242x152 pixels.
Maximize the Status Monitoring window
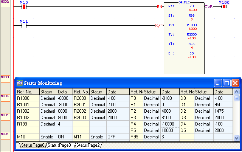226,83
